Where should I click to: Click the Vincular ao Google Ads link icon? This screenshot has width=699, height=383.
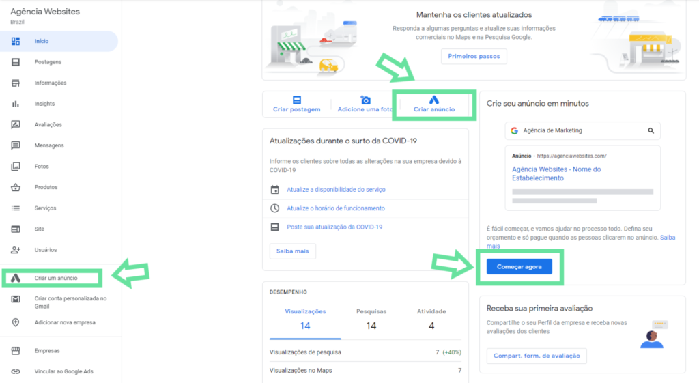click(x=16, y=371)
